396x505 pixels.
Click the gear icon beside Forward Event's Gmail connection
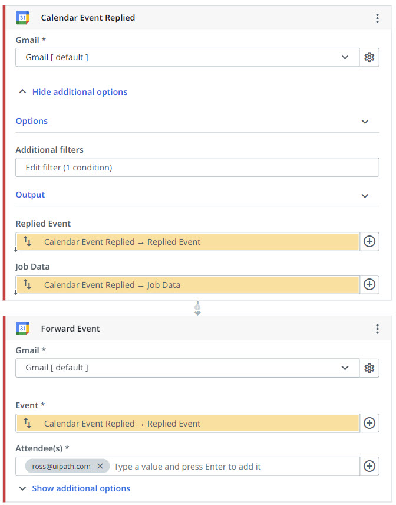click(369, 368)
